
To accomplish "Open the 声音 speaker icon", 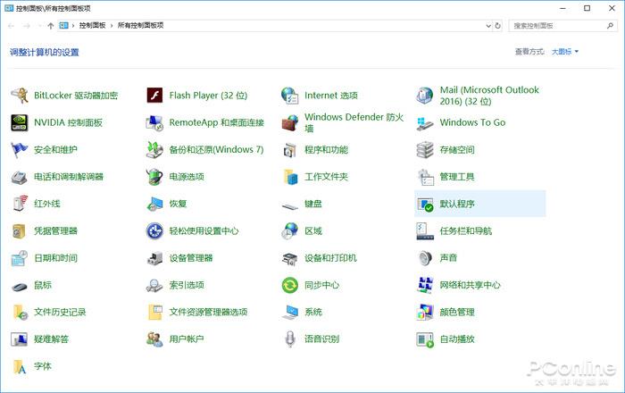I will (x=425, y=258).
